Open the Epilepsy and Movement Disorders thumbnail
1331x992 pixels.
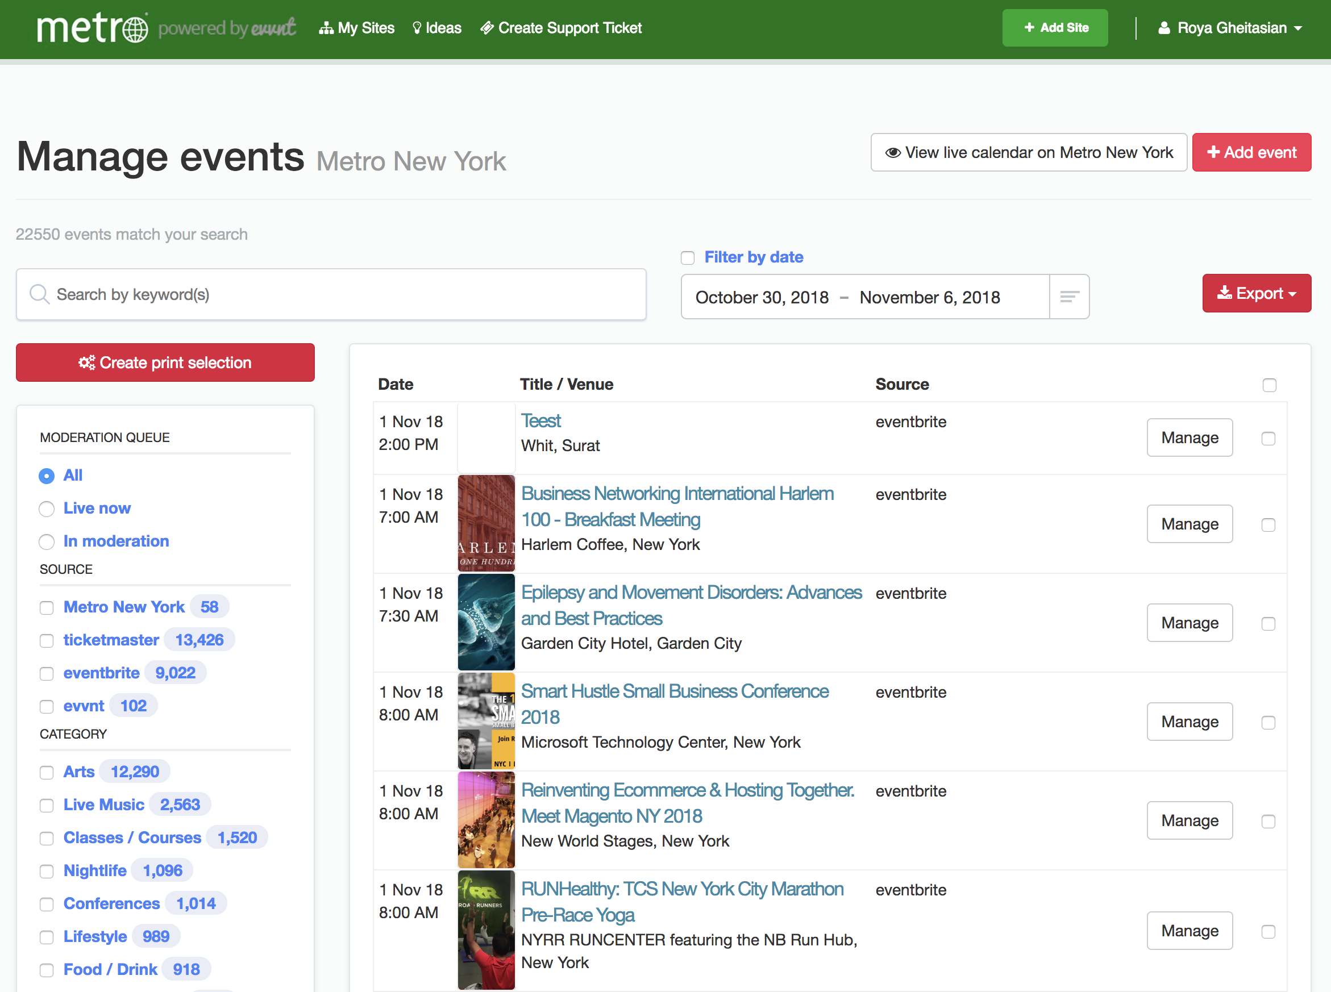click(x=486, y=622)
